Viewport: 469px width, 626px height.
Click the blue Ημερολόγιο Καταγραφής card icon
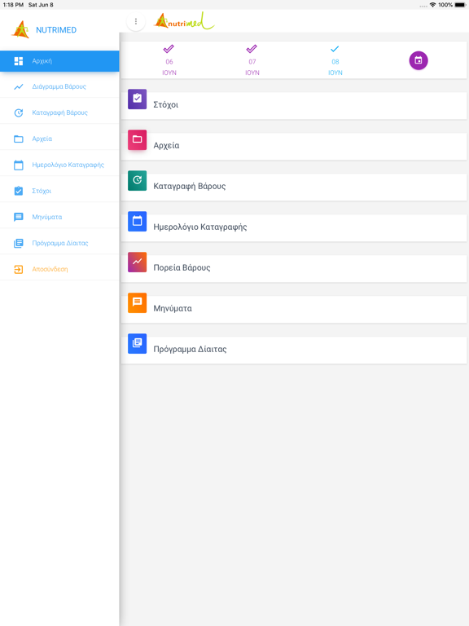[x=137, y=221]
